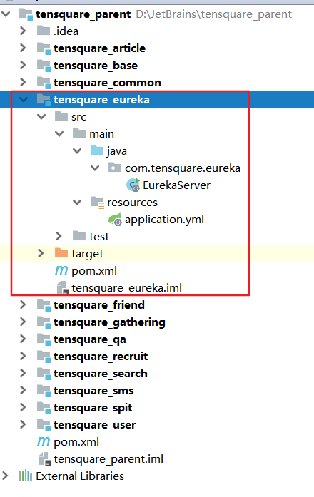Expand the External Libraries node arrow
Image resolution: width=314 pixels, height=497 pixels.
[x=5, y=476]
